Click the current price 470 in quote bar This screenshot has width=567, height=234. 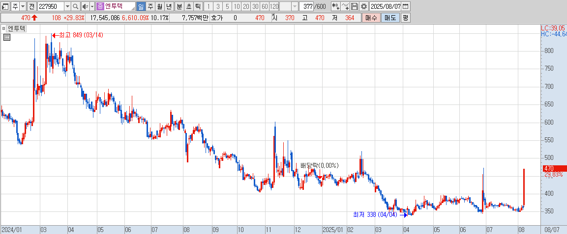(x=25, y=18)
